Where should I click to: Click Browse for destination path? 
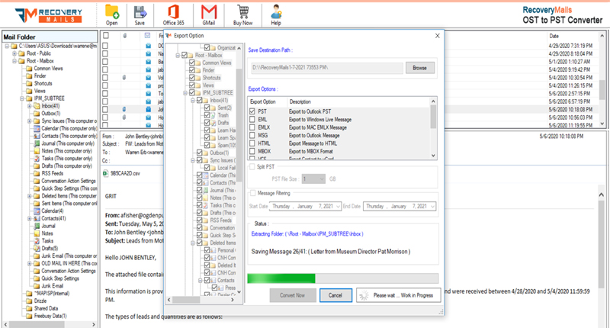tap(420, 68)
